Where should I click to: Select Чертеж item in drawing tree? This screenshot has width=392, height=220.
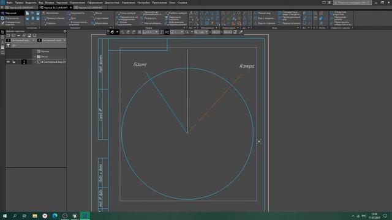pyautogui.click(x=43, y=51)
